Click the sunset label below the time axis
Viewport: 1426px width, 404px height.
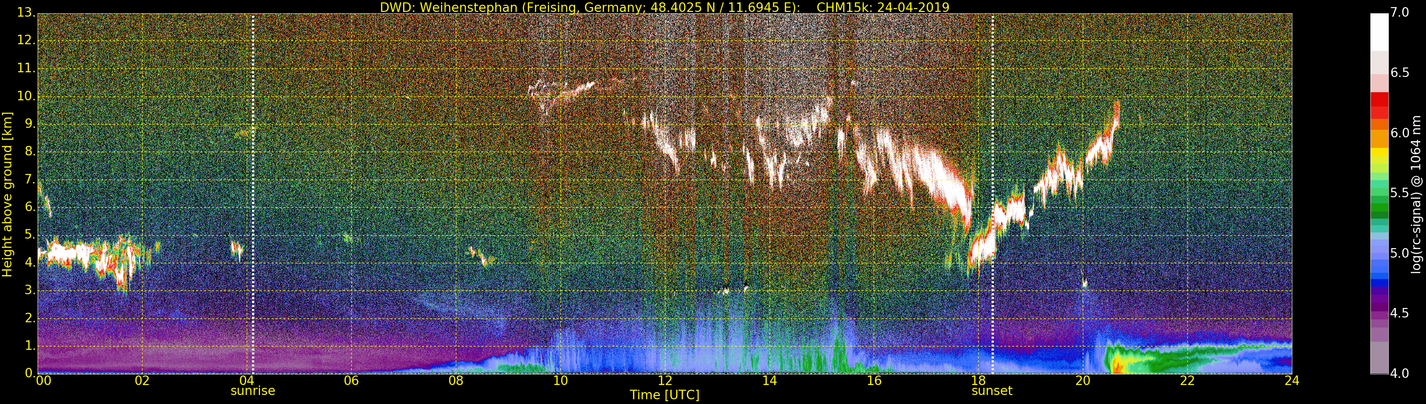pyautogui.click(x=992, y=391)
